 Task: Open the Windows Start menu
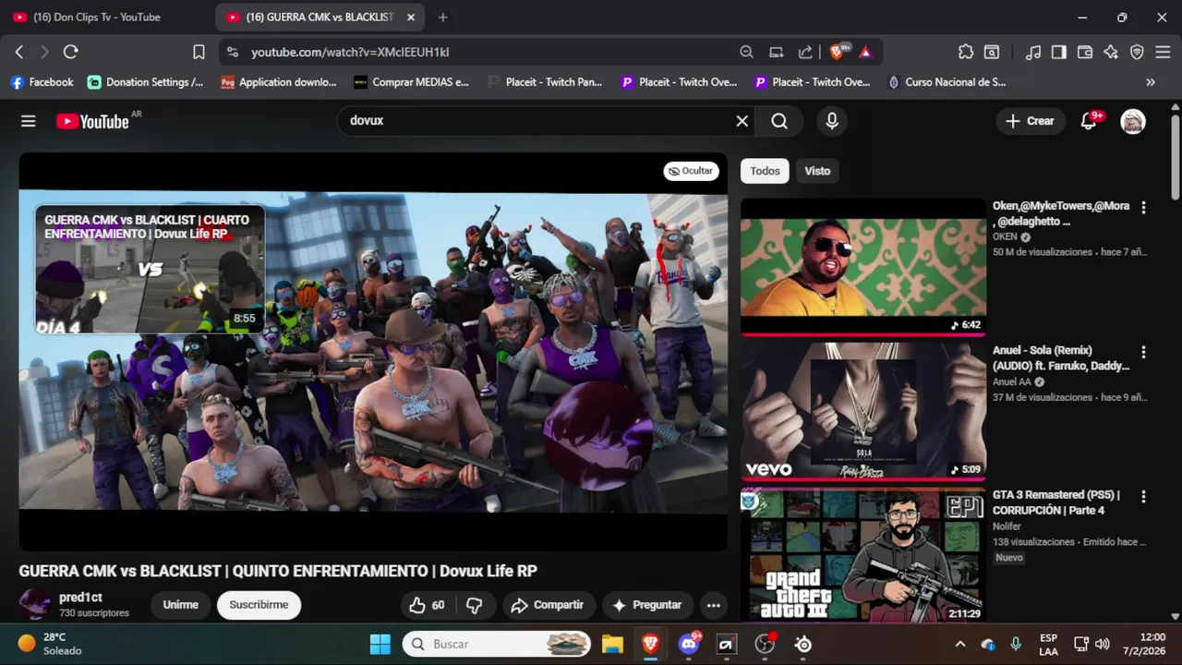(x=380, y=644)
